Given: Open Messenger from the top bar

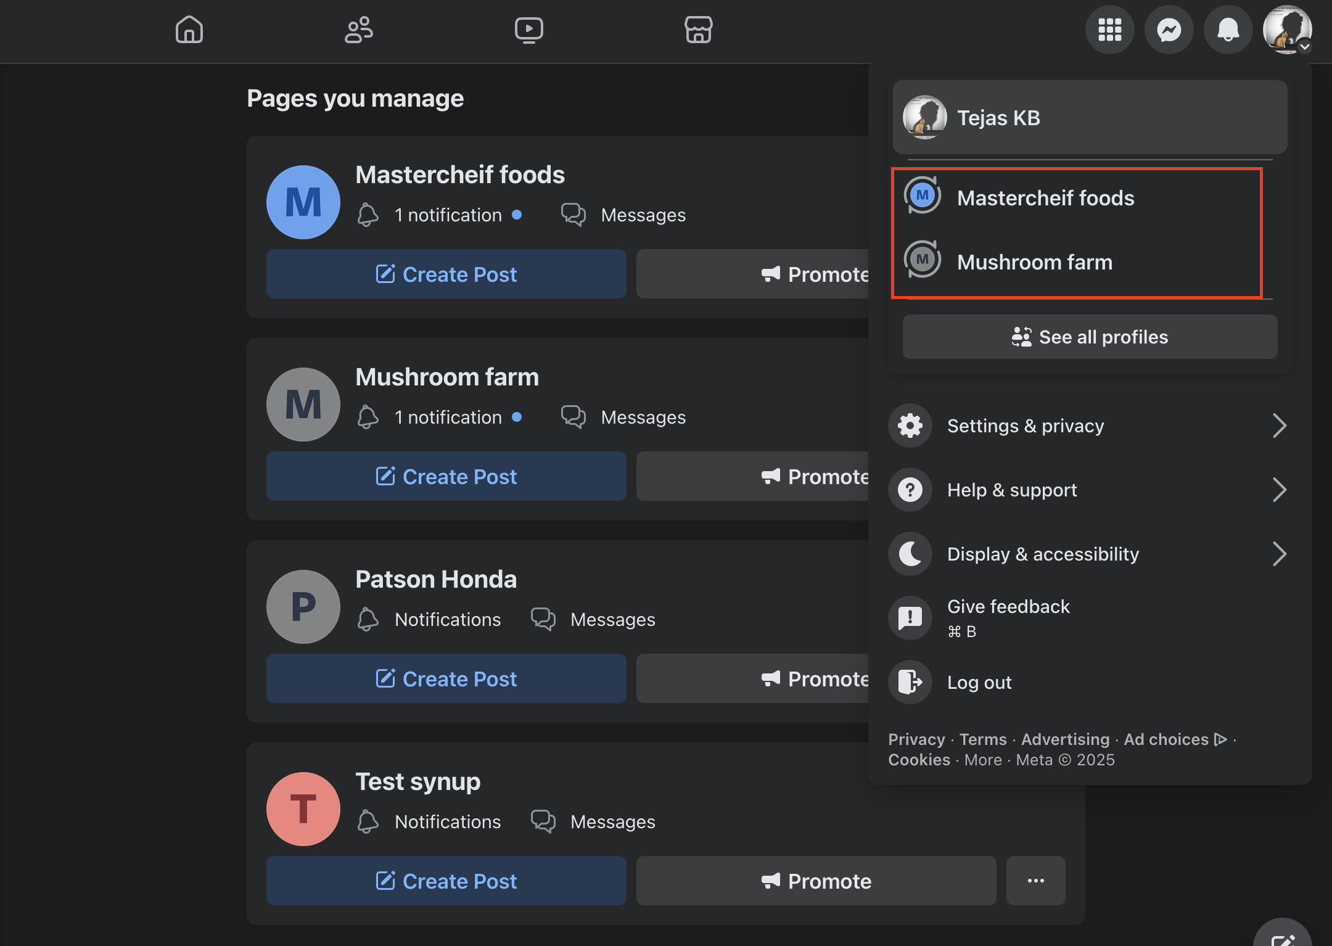Looking at the screenshot, I should coord(1169,30).
